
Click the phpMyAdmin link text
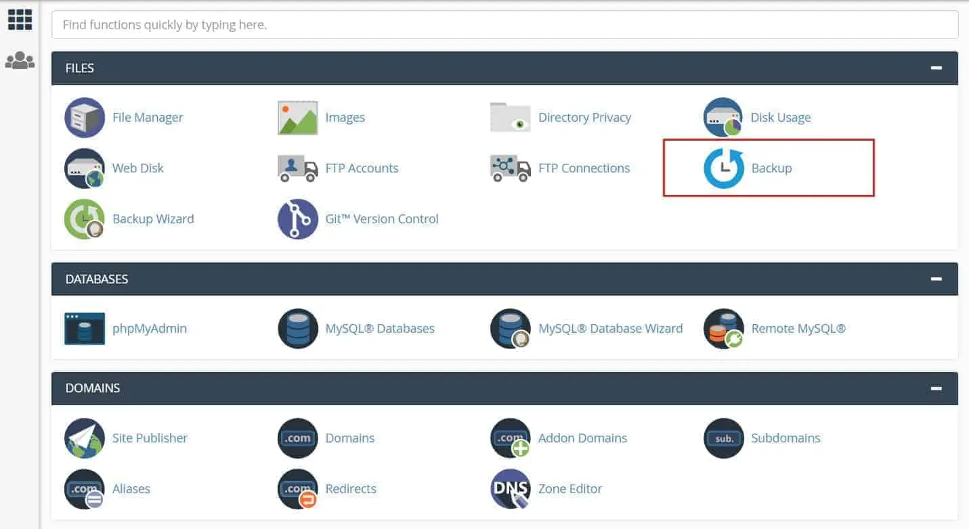point(150,329)
